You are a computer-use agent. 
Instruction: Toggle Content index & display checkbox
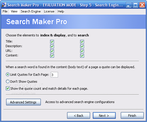point(52,56)
